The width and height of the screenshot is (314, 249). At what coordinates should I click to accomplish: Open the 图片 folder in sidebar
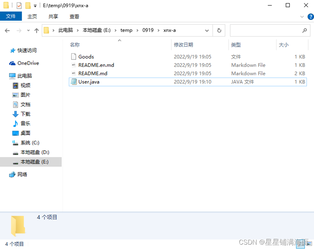click(x=25, y=95)
